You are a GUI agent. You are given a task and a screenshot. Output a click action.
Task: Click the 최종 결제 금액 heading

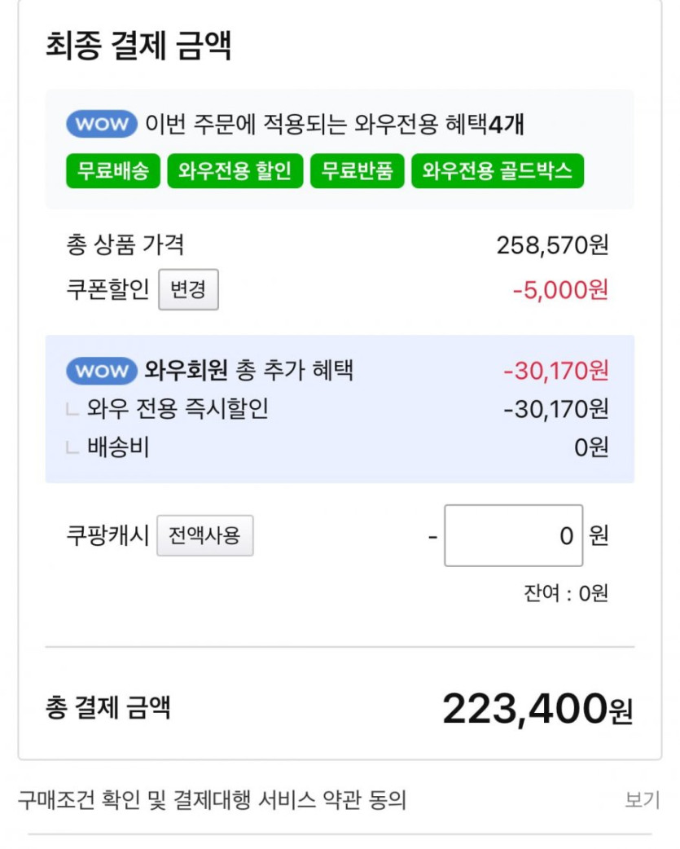point(138,46)
